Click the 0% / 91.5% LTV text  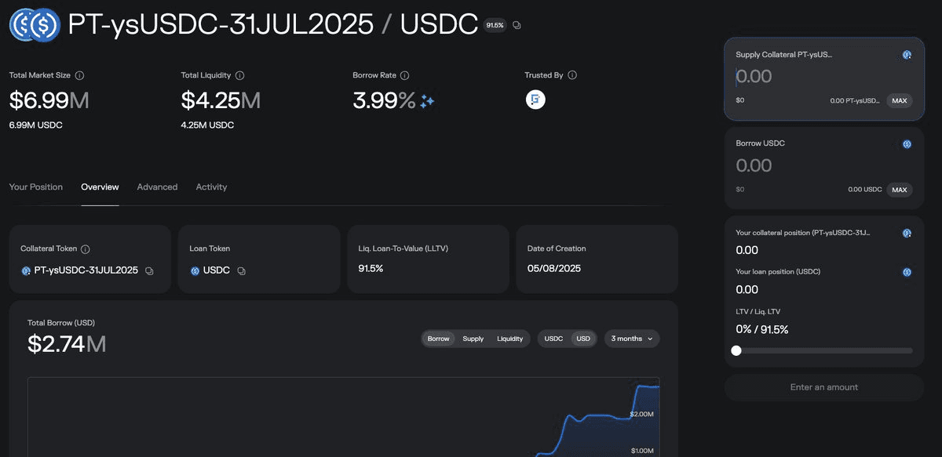[x=762, y=329]
